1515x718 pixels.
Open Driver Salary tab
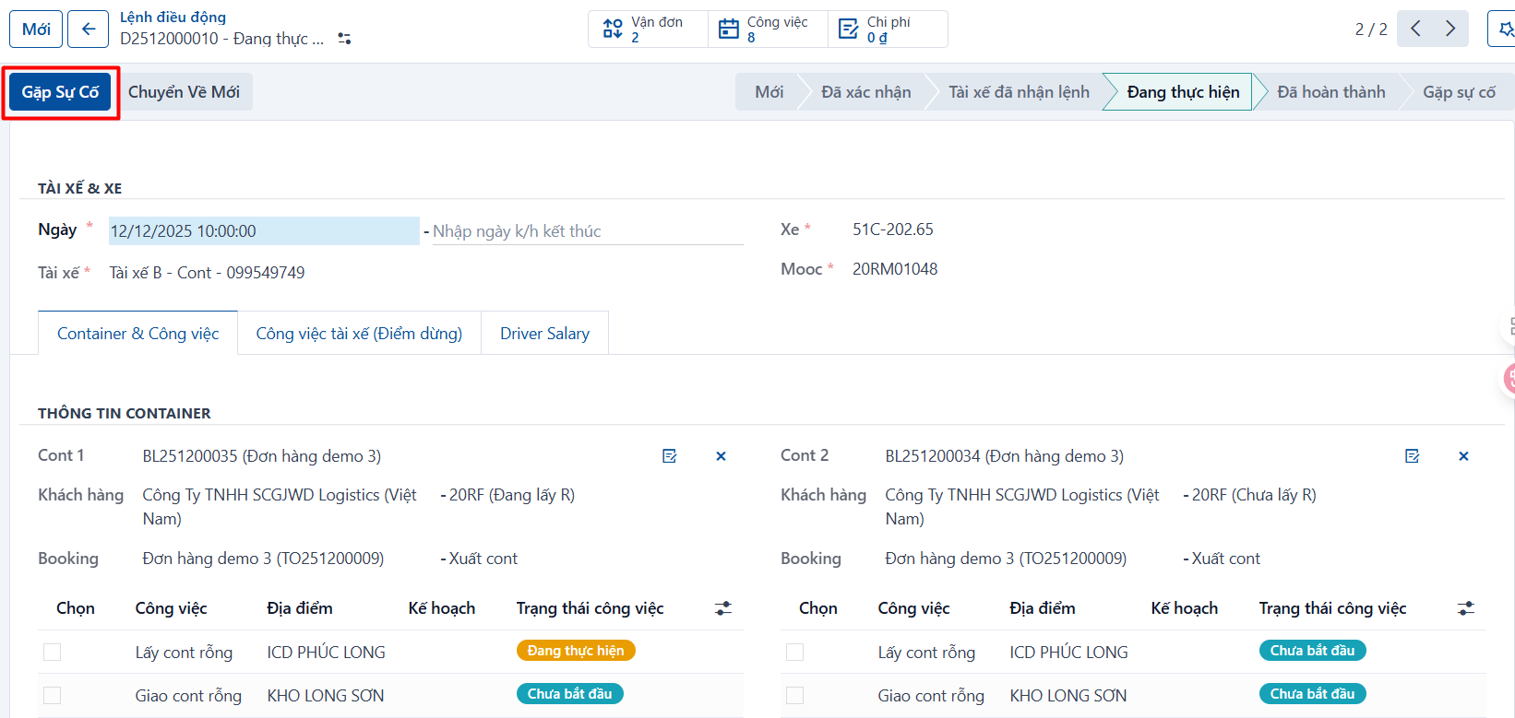point(544,334)
